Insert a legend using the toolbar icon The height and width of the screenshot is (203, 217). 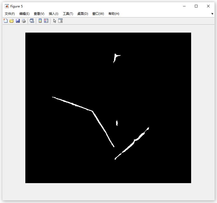(46, 21)
